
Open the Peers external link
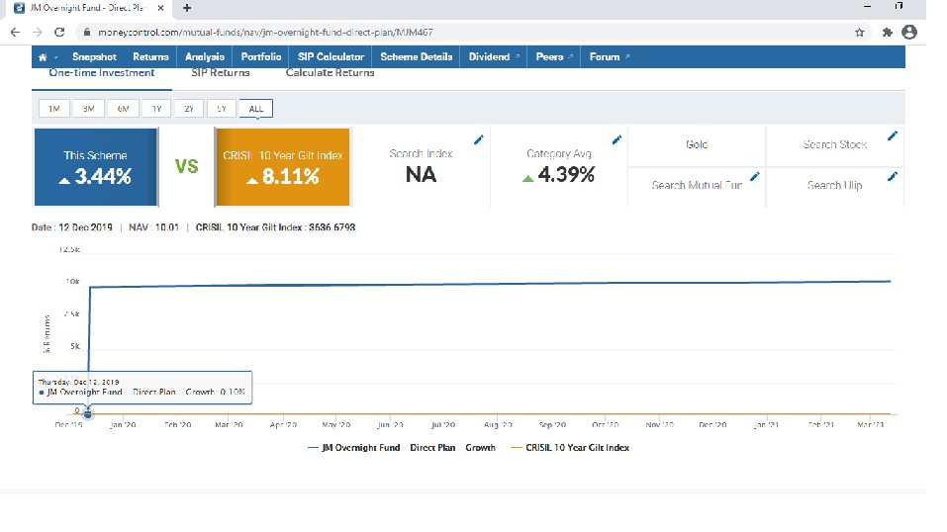point(554,56)
